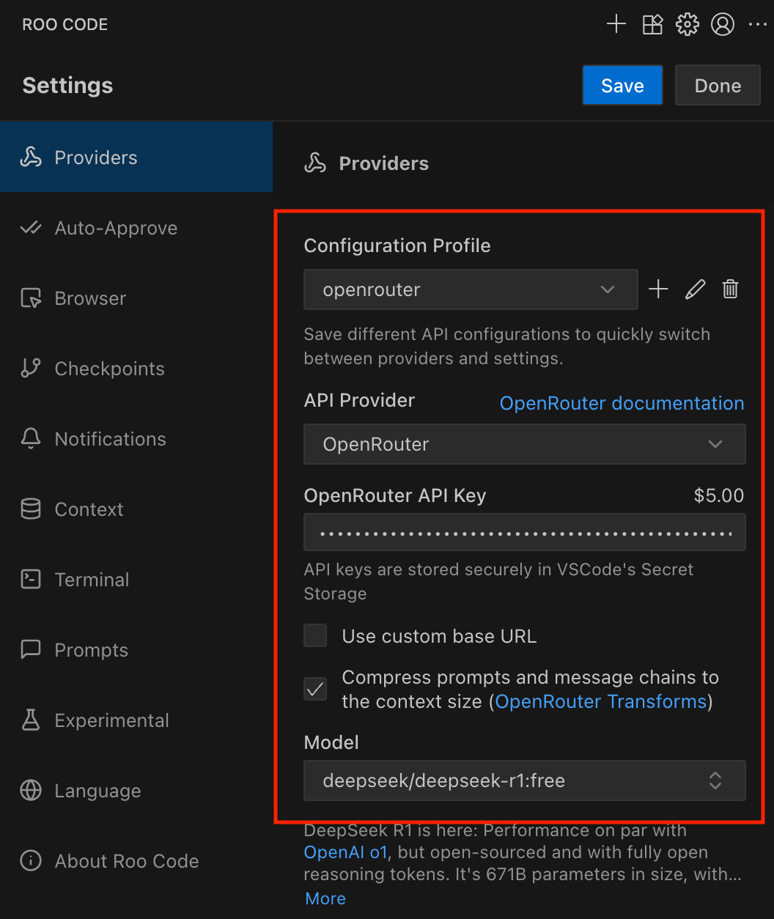This screenshot has width=774, height=919.
Task: Open the marketplace grid icon in the header
Action: click(652, 24)
